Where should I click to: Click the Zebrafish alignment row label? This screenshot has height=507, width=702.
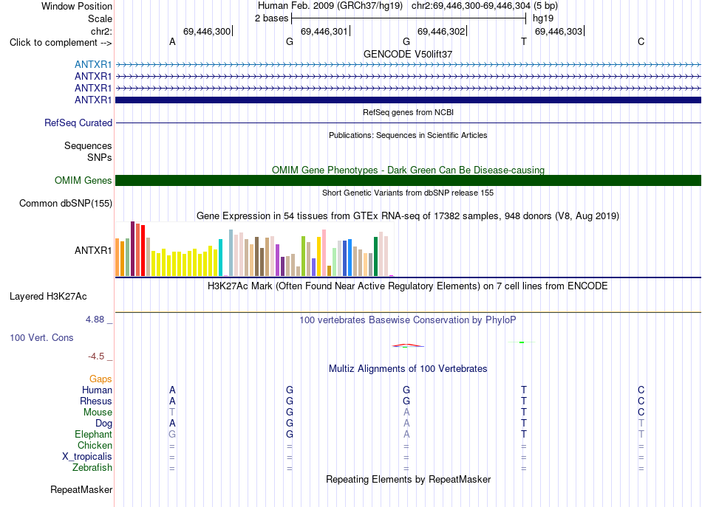point(92,467)
